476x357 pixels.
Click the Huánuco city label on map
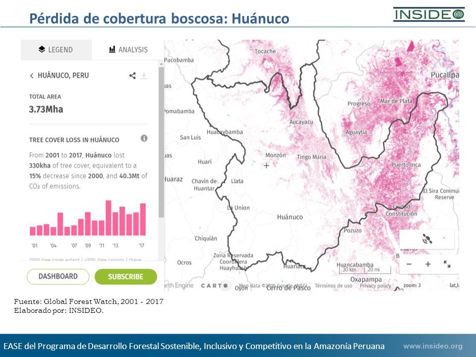[x=290, y=217]
